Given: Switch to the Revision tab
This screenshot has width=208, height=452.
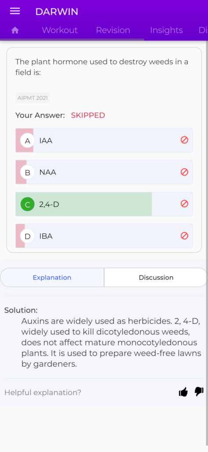Looking at the screenshot, I should pos(113,30).
